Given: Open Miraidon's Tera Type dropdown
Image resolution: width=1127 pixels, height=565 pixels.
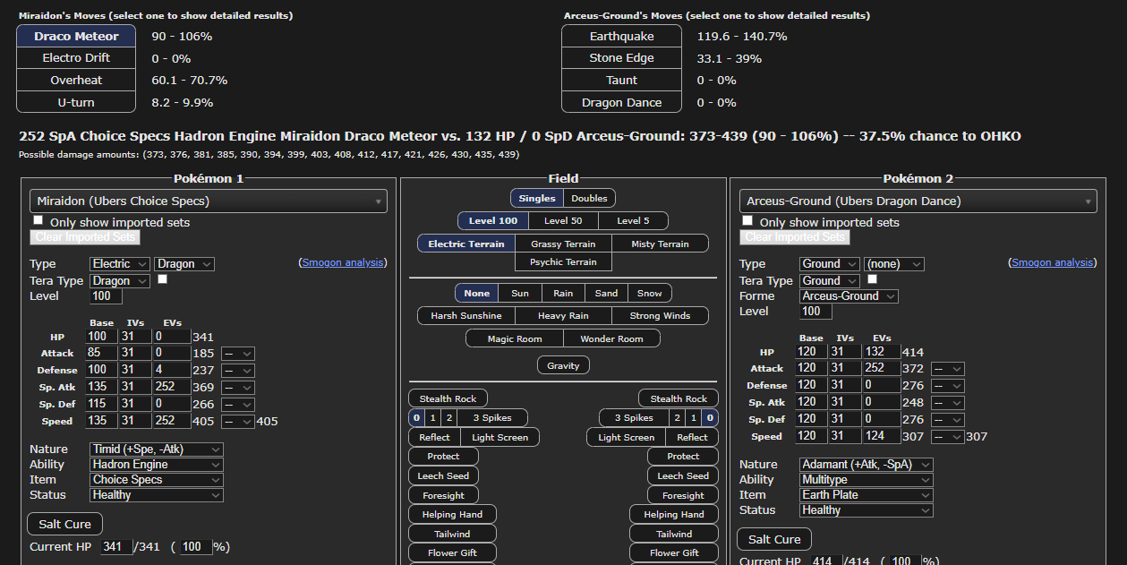Looking at the screenshot, I should [120, 281].
